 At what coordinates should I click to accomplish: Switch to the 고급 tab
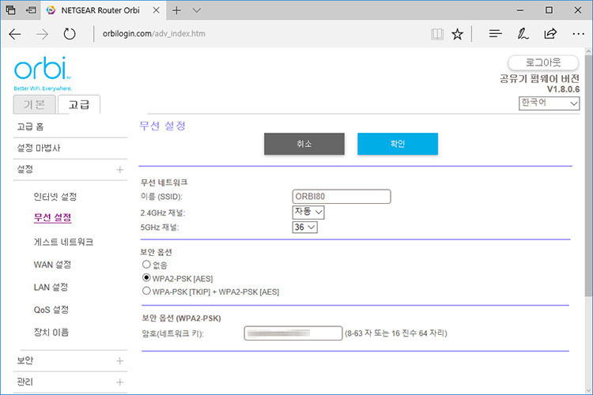click(x=78, y=104)
